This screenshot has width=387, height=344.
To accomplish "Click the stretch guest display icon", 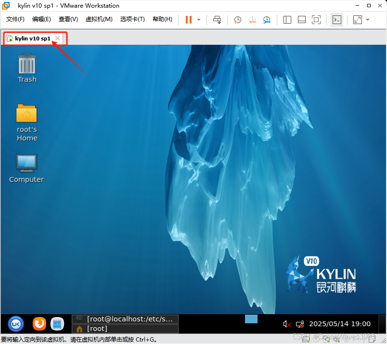I will [x=358, y=20].
